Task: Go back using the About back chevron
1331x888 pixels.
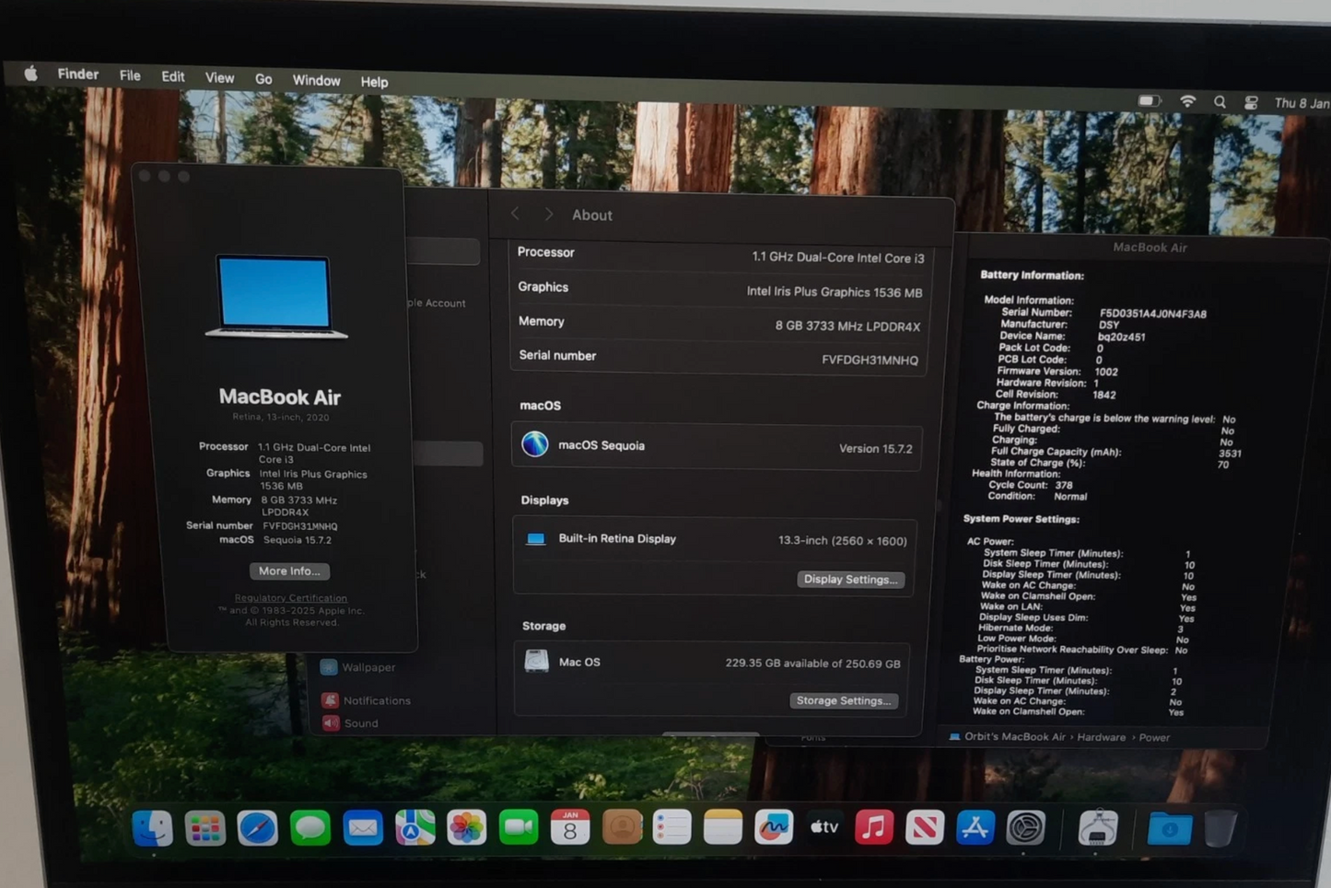Action: (x=515, y=213)
